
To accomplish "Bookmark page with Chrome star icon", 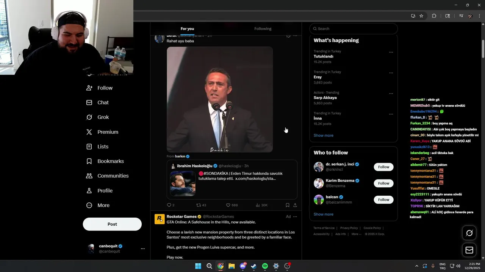I will pos(421,16).
